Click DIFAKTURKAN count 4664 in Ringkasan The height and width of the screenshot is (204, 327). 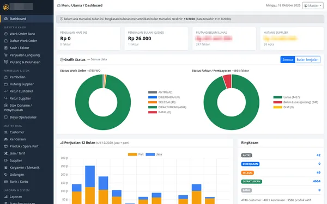tap(317, 181)
